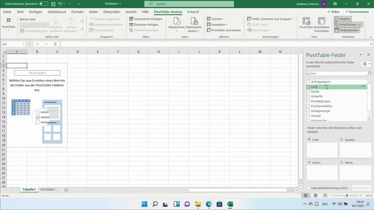Open File Explorer from taskbar
Viewport: 374px width, 210px height.
pyautogui.click(x=198, y=204)
